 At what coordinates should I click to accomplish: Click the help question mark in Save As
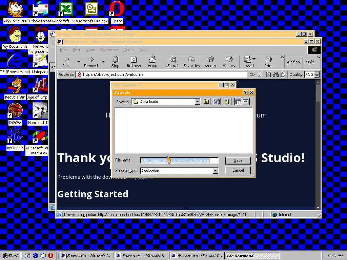pyautogui.click(x=245, y=93)
